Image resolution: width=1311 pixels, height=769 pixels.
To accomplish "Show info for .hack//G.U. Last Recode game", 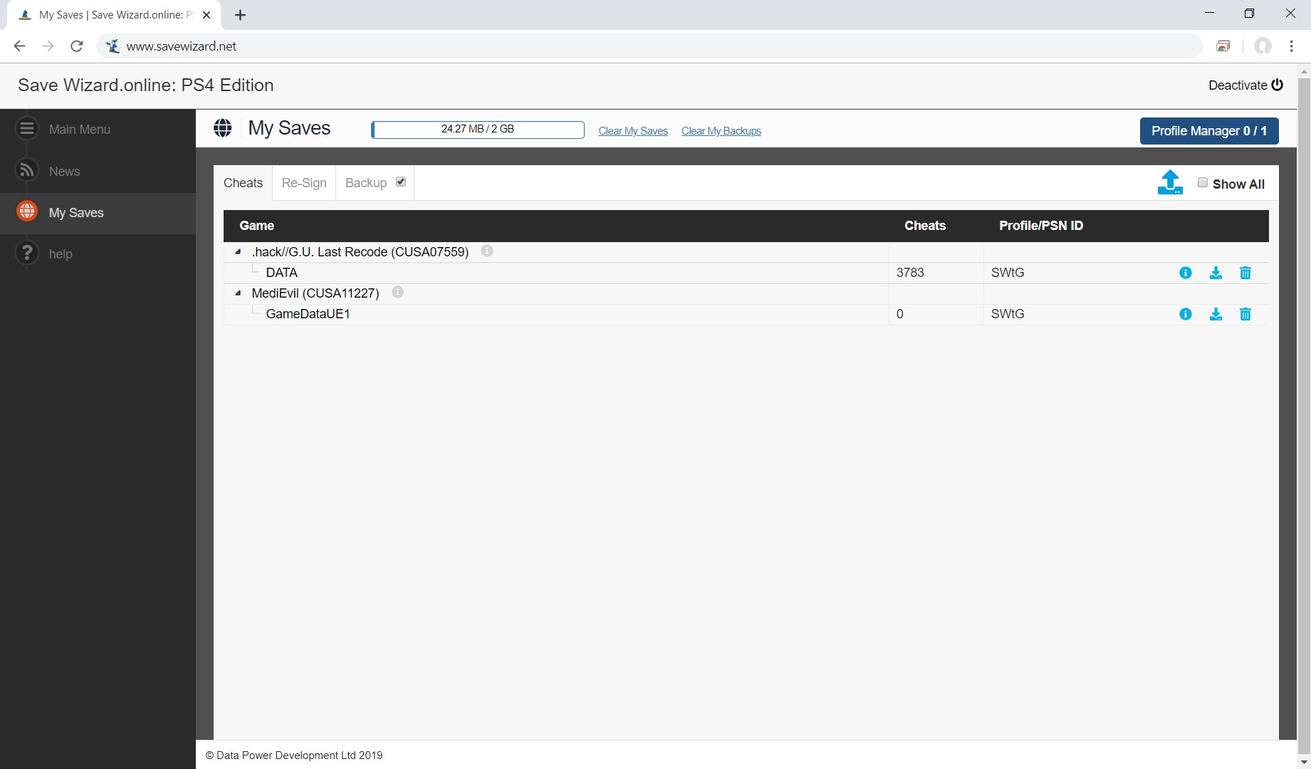I will pos(487,251).
